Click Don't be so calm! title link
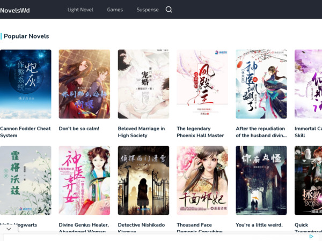 point(79,129)
